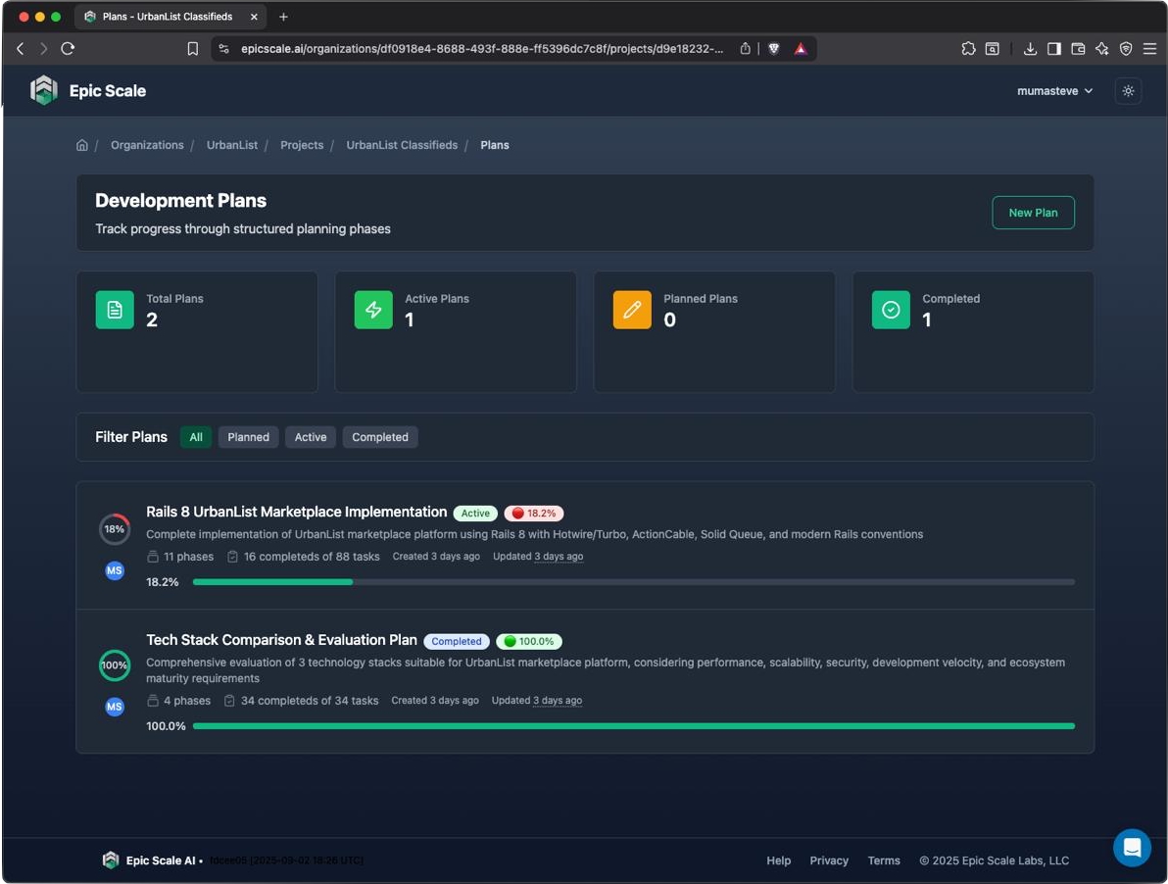Click the address bar URL
1168x884 pixels.
(482, 48)
